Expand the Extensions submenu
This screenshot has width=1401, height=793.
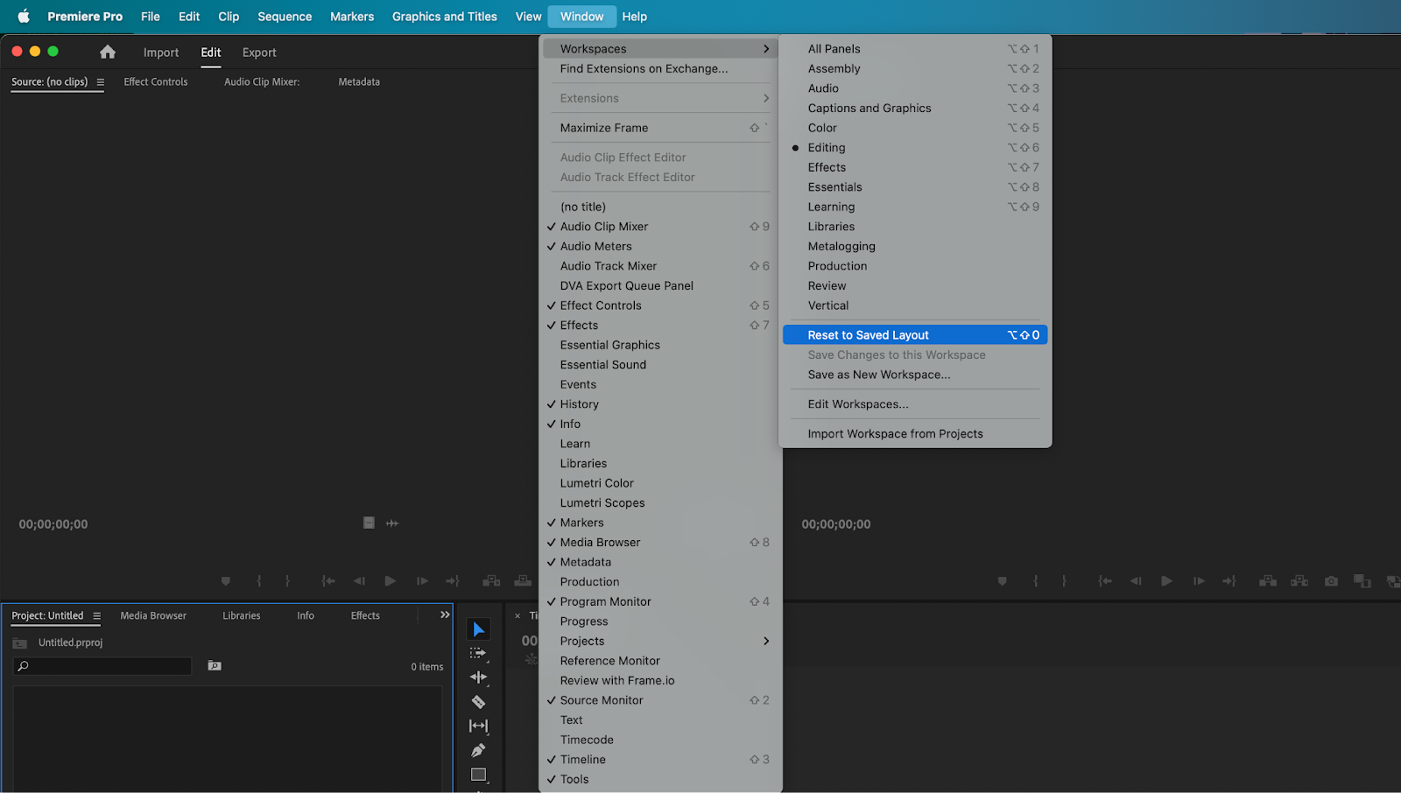click(x=661, y=98)
